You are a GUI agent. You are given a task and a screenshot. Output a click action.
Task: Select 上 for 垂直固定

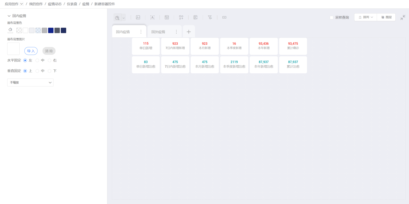[25, 71]
